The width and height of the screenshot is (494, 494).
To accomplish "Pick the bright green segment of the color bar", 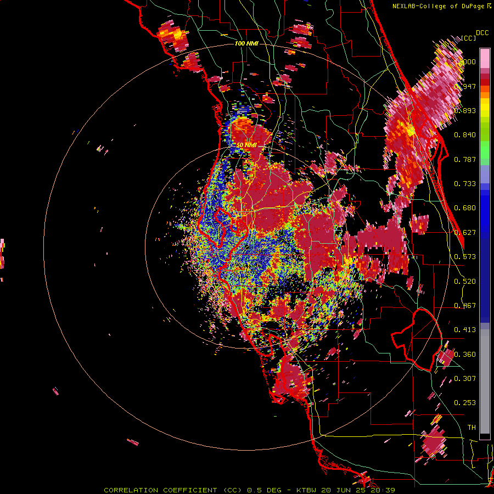I will coord(485,150).
